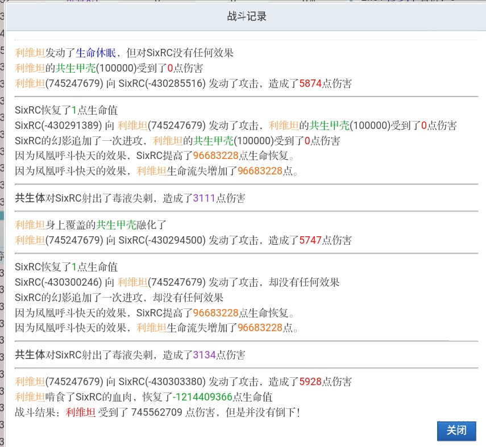
Task: Click the SixRC(-430291389) attacker text
Action: coord(59,126)
